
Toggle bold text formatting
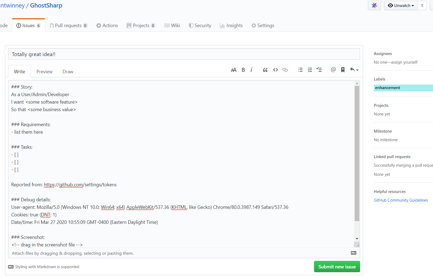coord(243,70)
